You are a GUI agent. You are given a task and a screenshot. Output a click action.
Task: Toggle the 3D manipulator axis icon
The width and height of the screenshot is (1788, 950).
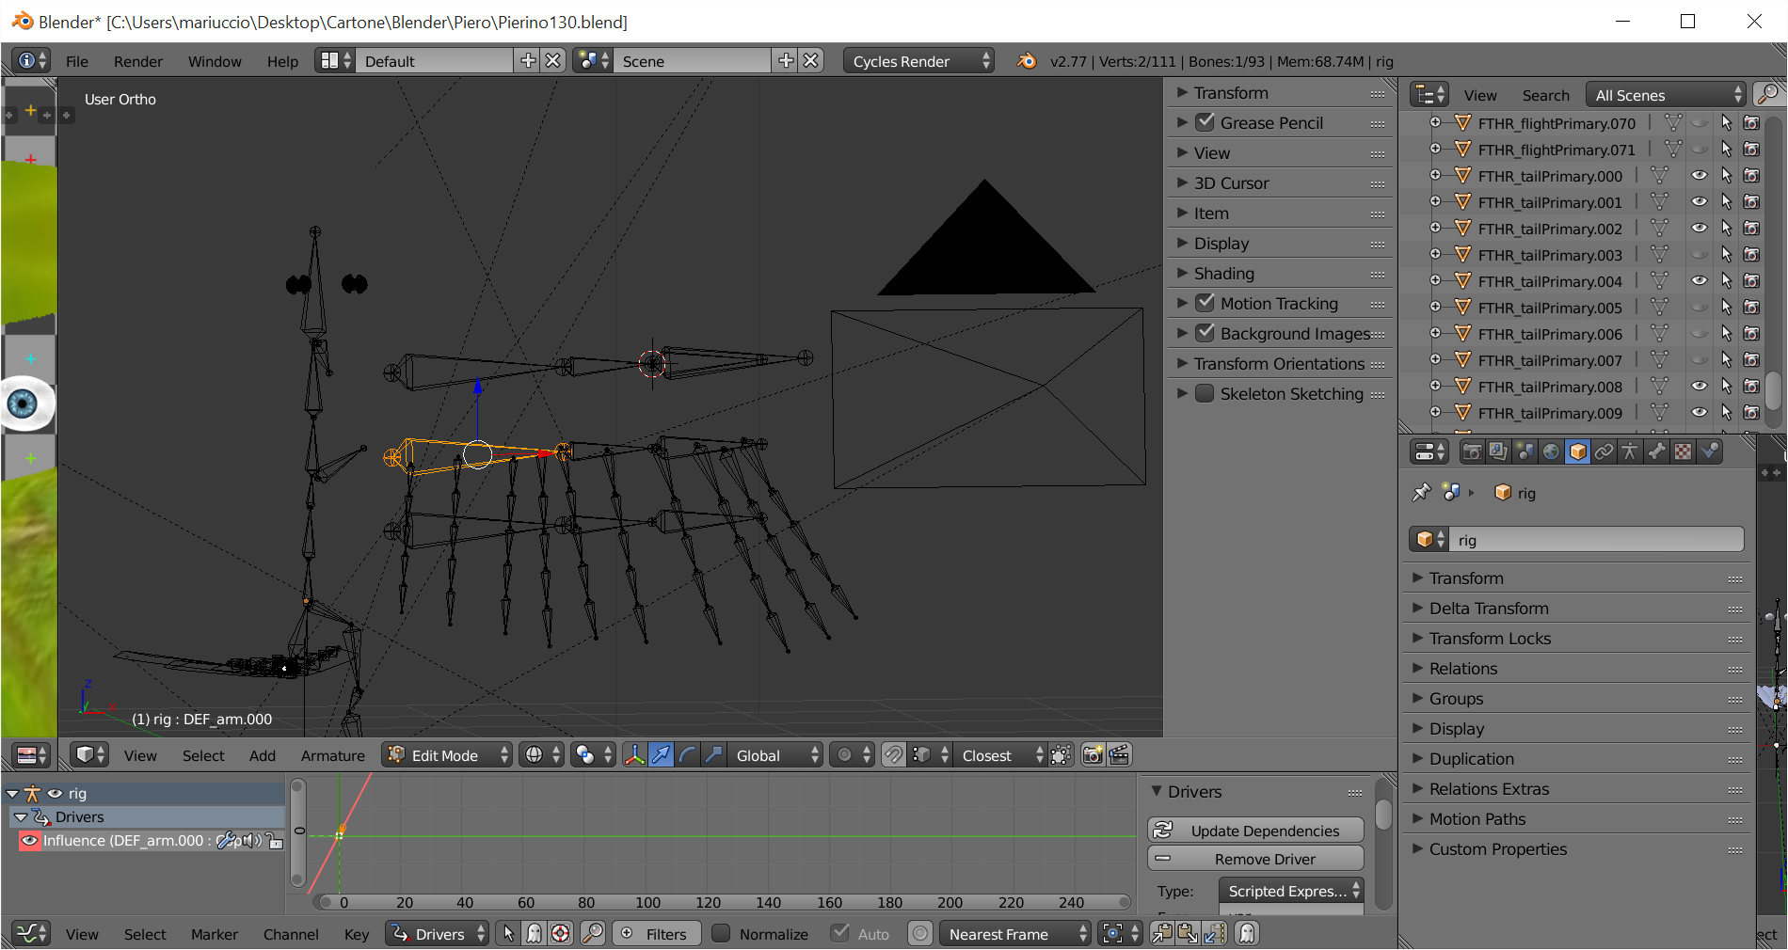634,755
